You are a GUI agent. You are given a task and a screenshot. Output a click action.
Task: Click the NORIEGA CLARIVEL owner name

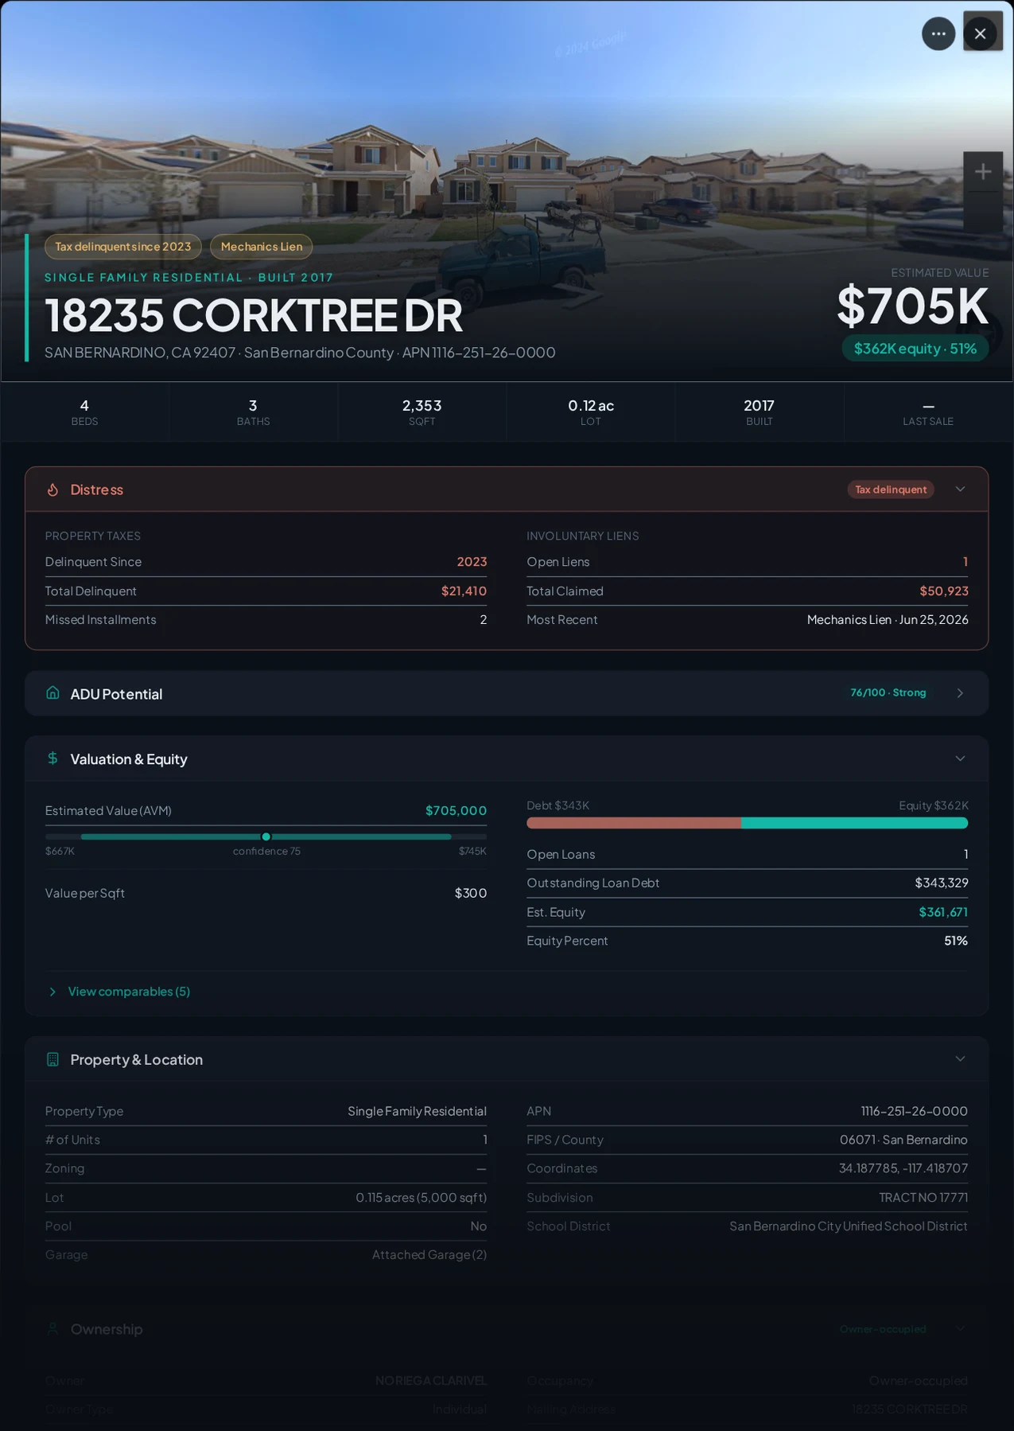(x=431, y=1381)
